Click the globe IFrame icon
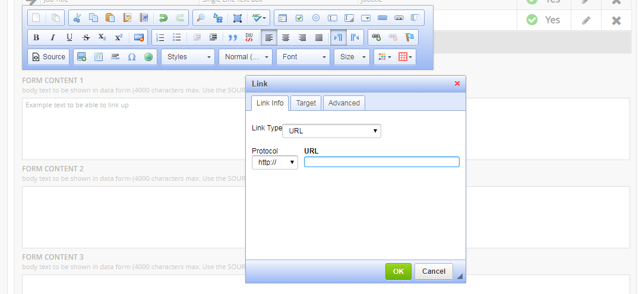The width and height of the screenshot is (639, 294). coord(148,57)
